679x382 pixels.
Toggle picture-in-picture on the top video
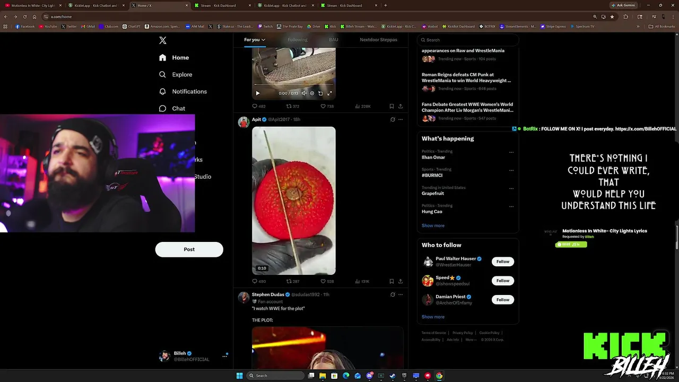(320, 93)
